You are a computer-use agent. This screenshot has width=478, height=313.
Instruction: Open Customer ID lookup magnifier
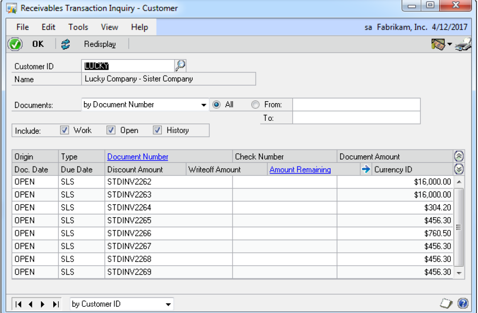[x=180, y=65]
